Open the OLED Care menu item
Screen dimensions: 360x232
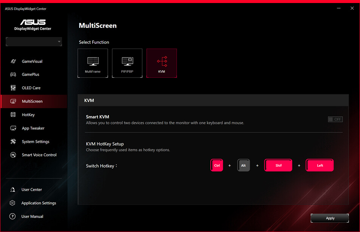click(x=34, y=88)
